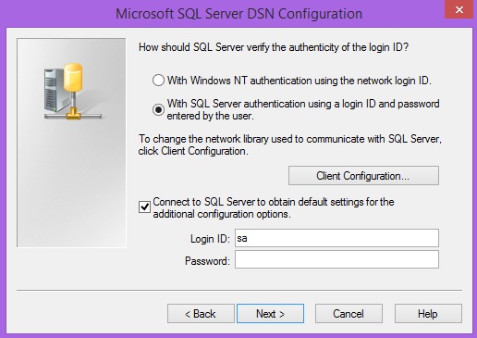Click the Login ID label
Screen dimensions: 477x338
pos(210,239)
